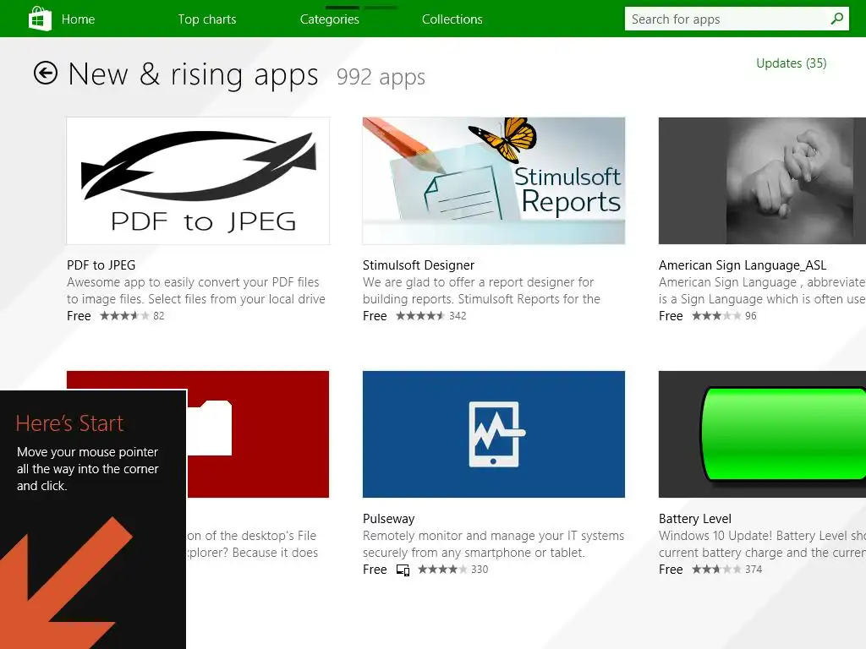The image size is (866, 649).
Task: Click the Windows Store bag icon
Action: 40,19
